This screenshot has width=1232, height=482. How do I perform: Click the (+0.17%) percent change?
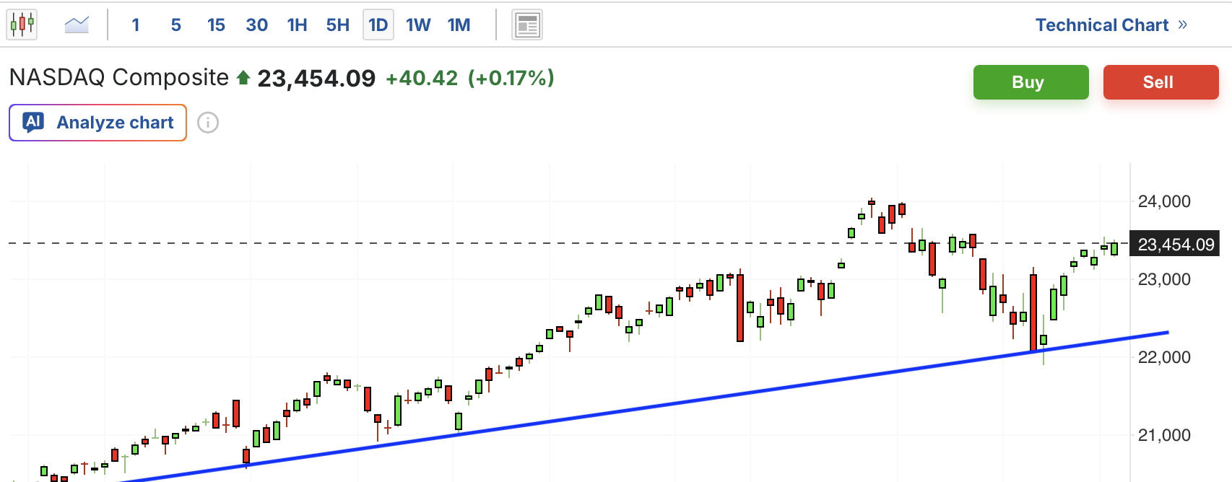pos(511,78)
